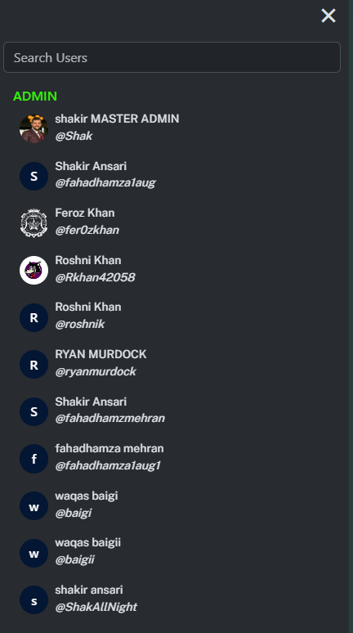Focus the Search Users field
The height and width of the screenshot is (633, 353).
pos(172,57)
